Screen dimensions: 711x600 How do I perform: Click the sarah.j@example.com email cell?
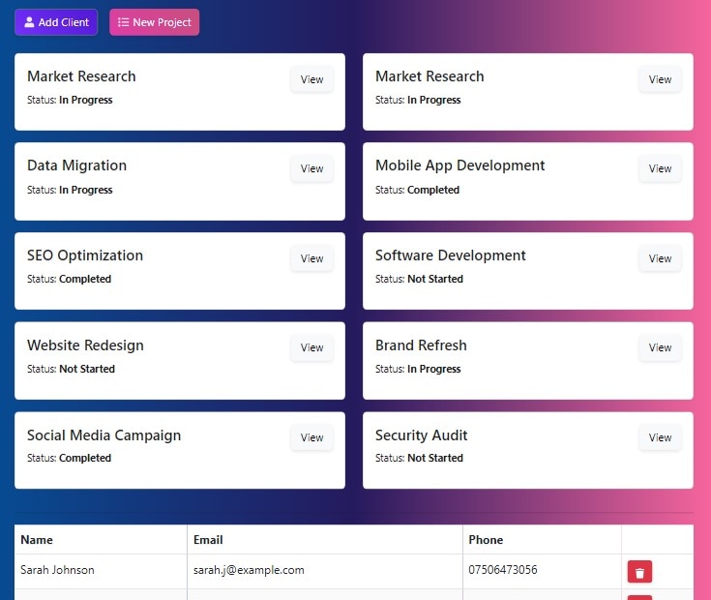coord(249,570)
